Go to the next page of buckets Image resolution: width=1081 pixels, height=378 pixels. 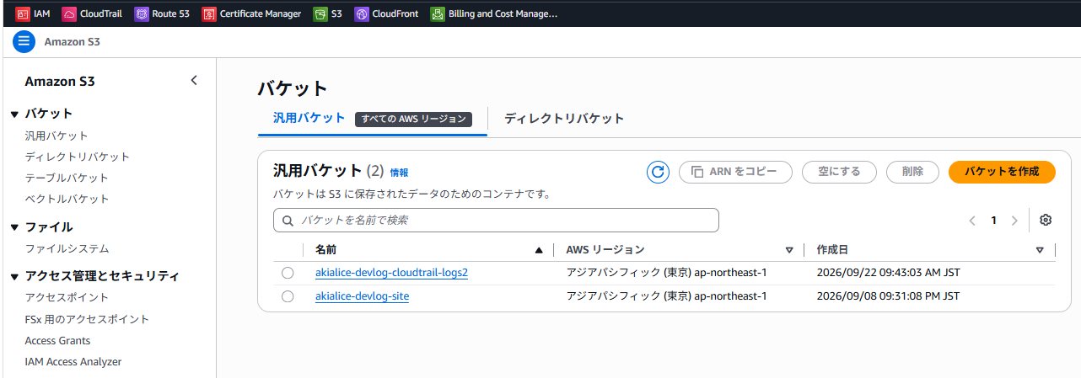coord(1014,221)
